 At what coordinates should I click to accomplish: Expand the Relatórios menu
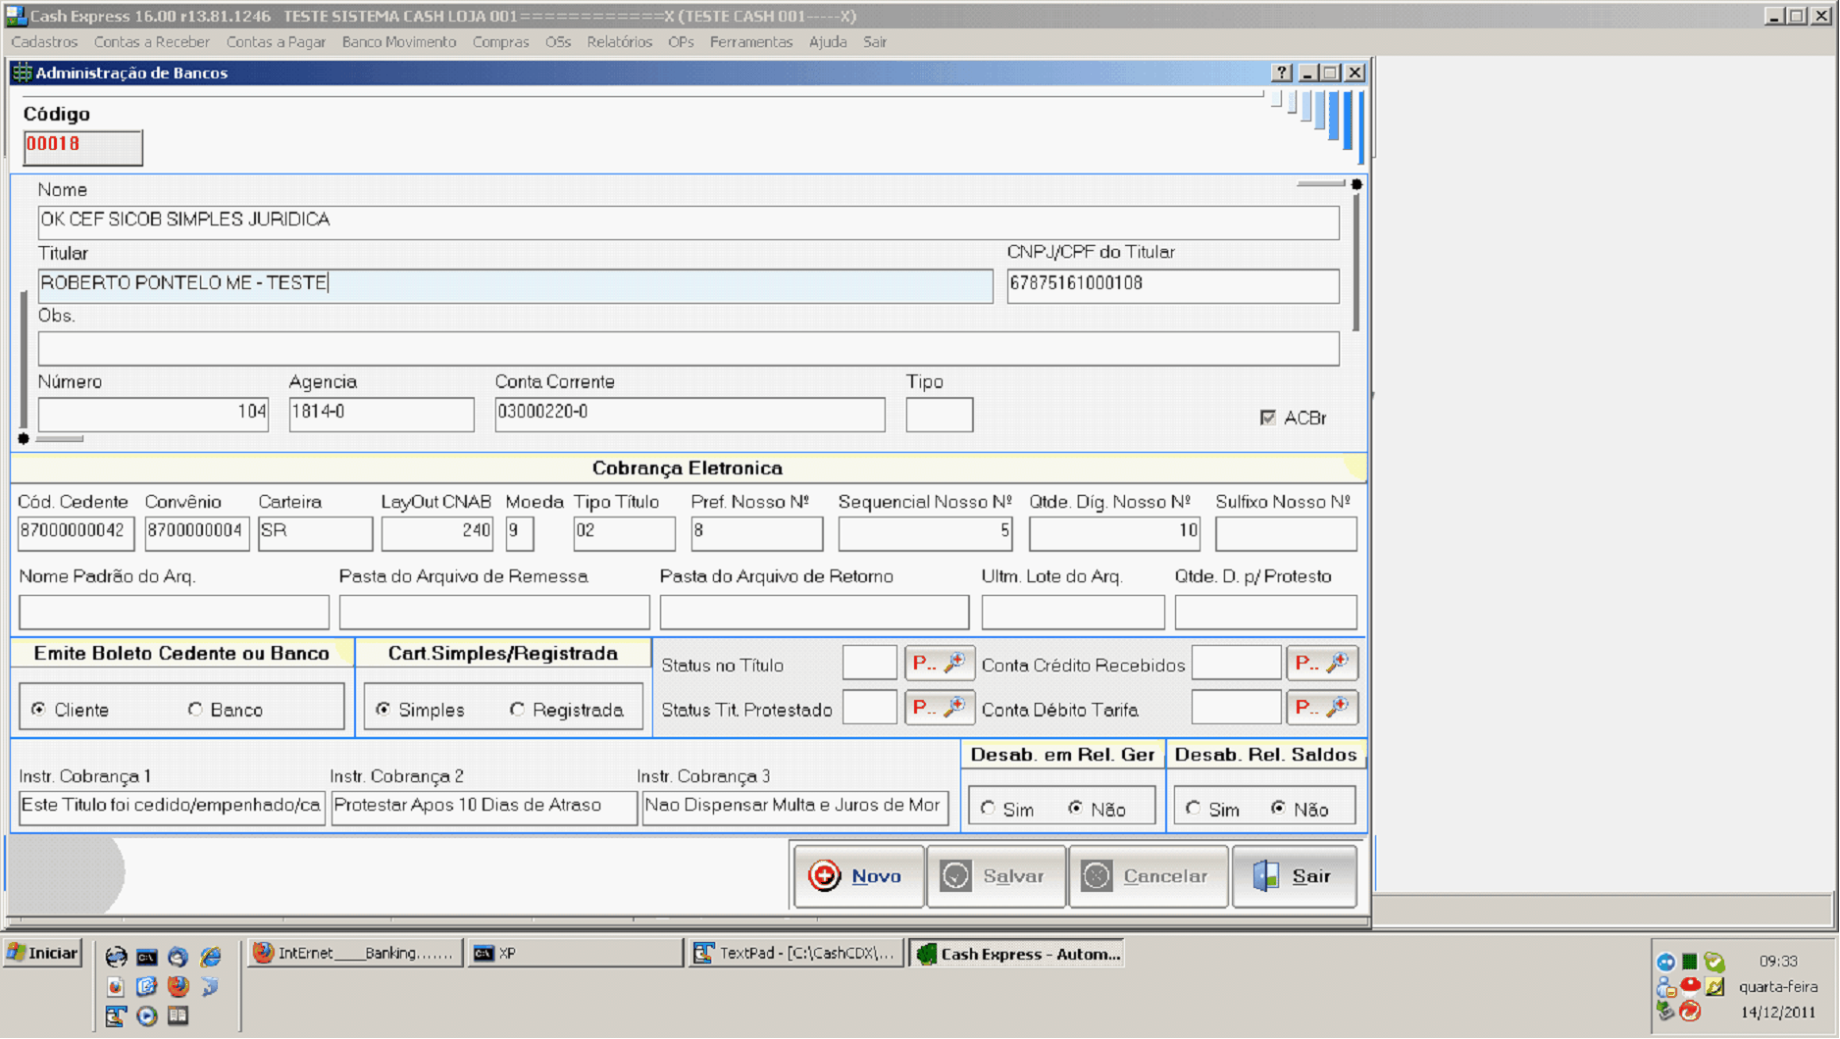pyautogui.click(x=619, y=42)
